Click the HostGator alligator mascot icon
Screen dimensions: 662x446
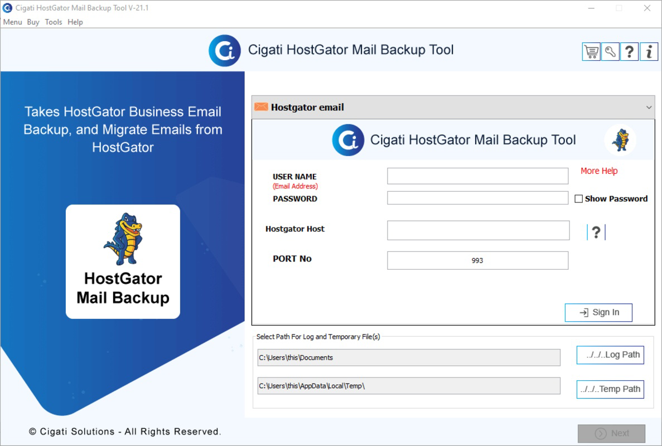click(620, 140)
